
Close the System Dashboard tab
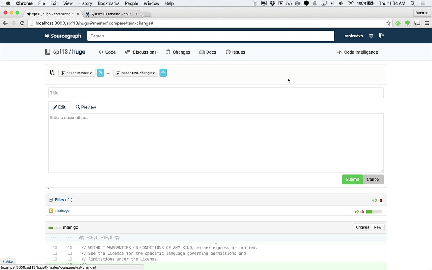[x=136, y=14]
